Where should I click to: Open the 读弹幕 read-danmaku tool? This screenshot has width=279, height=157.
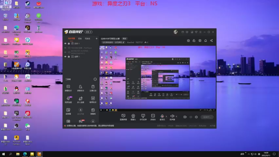(68, 111)
